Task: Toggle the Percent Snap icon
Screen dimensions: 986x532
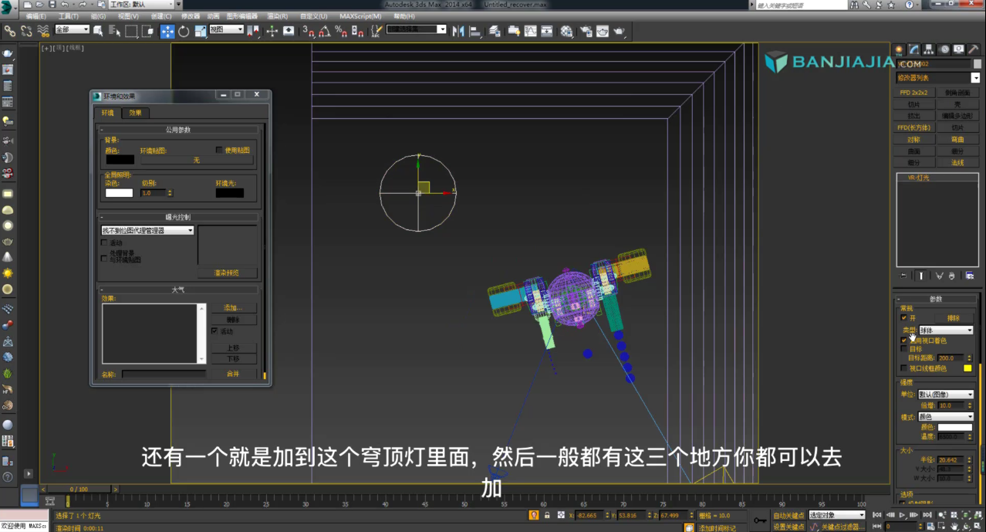Action: 340,31
